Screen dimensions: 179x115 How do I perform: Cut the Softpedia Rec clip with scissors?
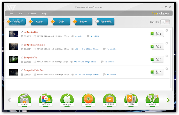click(157, 34)
